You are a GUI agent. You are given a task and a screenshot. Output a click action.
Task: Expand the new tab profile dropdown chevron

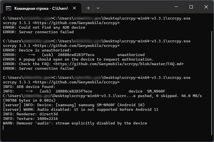(x=98, y=8)
